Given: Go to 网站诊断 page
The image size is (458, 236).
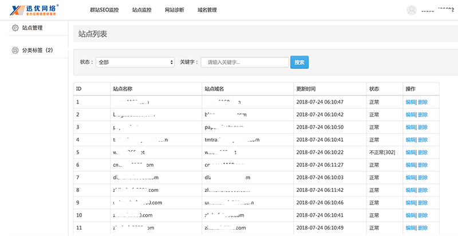Looking at the screenshot, I should coord(174,10).
